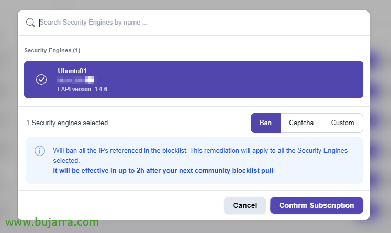Image resolution: width=391 pixels, height=233 pixels.
Task: Click the blue info circle icon
Action: pyautogui.click(x=40, y=151)
